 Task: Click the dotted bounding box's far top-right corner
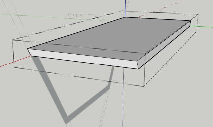click(198, 14)
